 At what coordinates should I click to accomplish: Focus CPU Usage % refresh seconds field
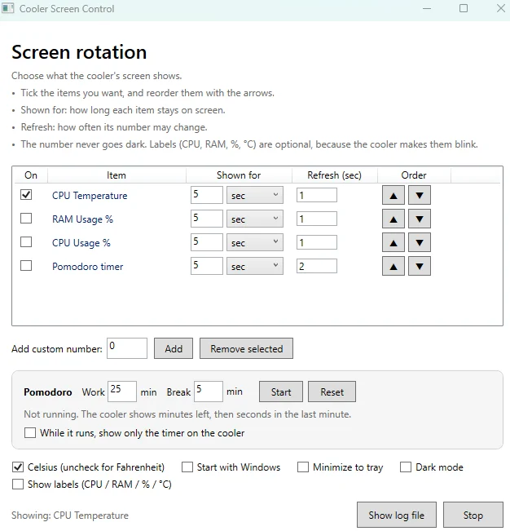[x=317, y=243]
